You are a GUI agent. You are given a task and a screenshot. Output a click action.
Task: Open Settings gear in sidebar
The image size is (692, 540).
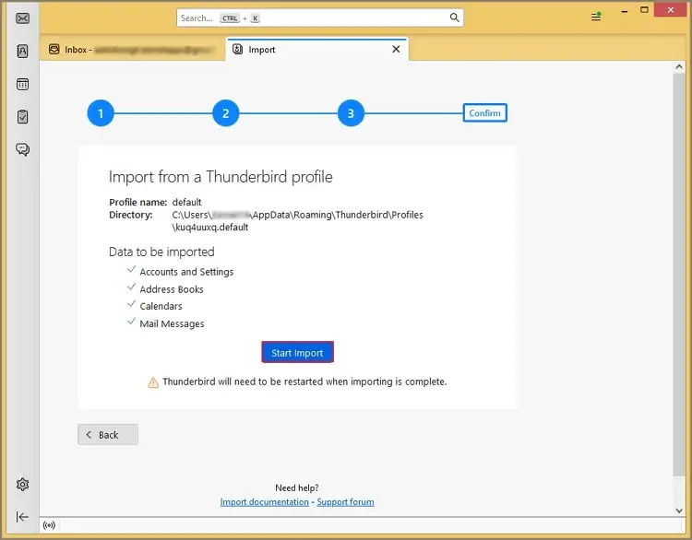[x=22, y=484]
